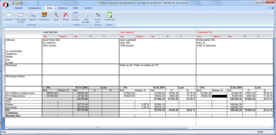Click the horizontal scrollbar right arrow
The height and width of the screenshot is (135, 276).
(x=272, y=127)
